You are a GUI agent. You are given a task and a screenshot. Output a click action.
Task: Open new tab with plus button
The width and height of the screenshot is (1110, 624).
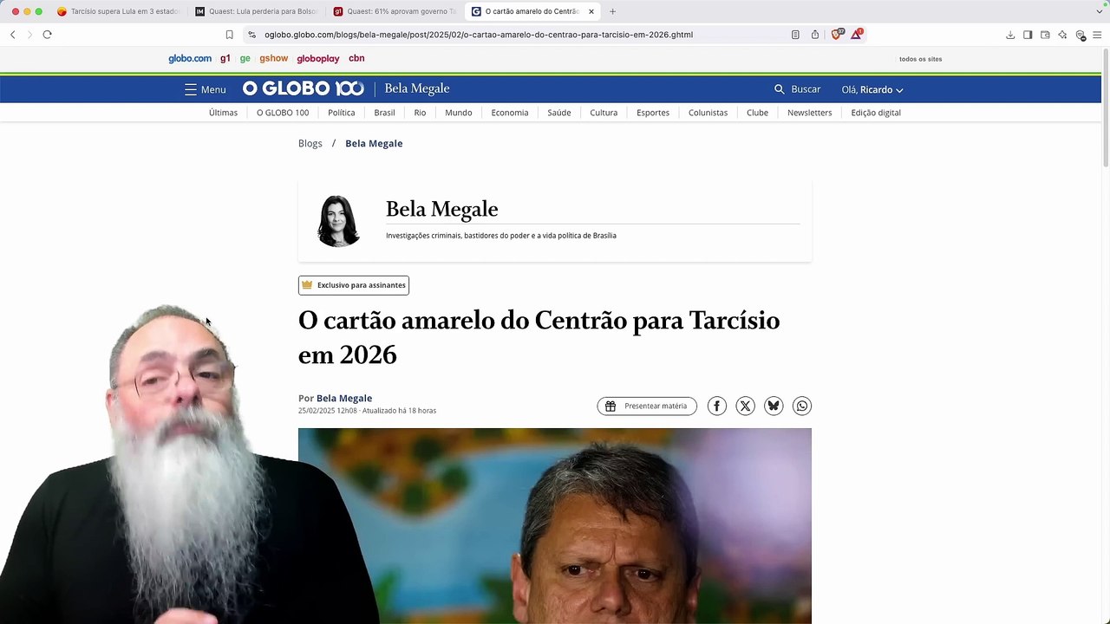612,11
